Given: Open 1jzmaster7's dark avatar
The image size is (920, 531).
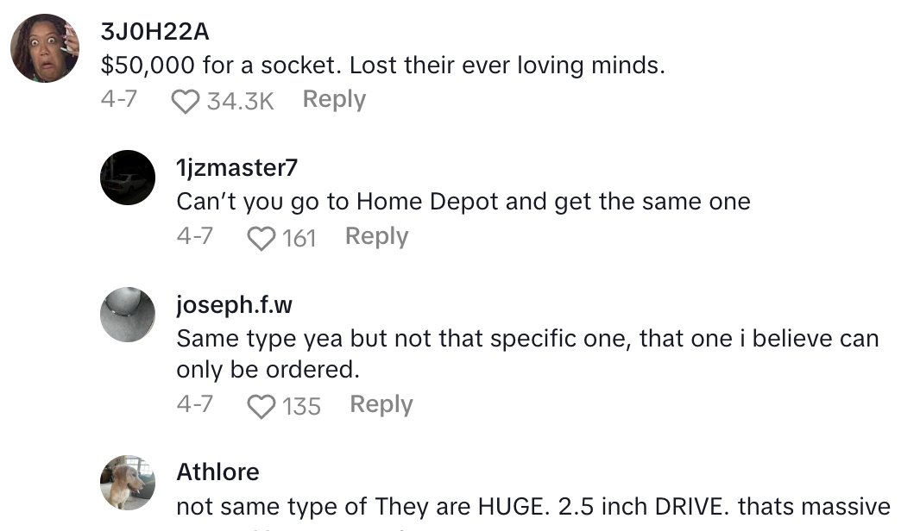Looking at the screenshot, I should coord(129,178).
